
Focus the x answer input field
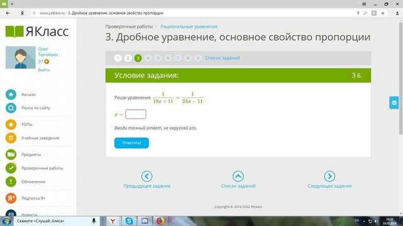tap(136, 114)
